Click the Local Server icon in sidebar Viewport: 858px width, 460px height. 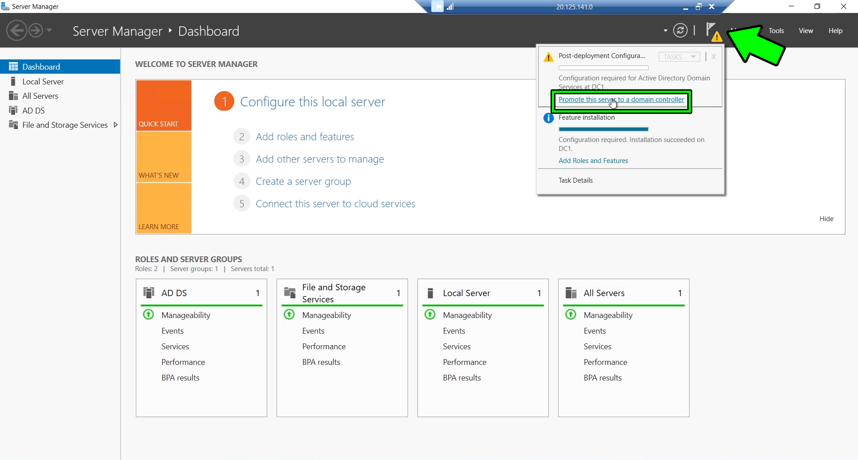pos(13,81)
